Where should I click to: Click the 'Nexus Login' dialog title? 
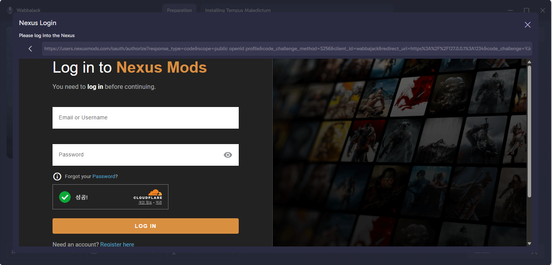[x=37, y=23]
